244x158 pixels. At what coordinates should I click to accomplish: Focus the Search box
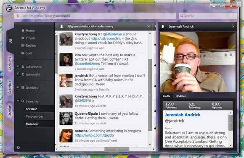[208, 16]
